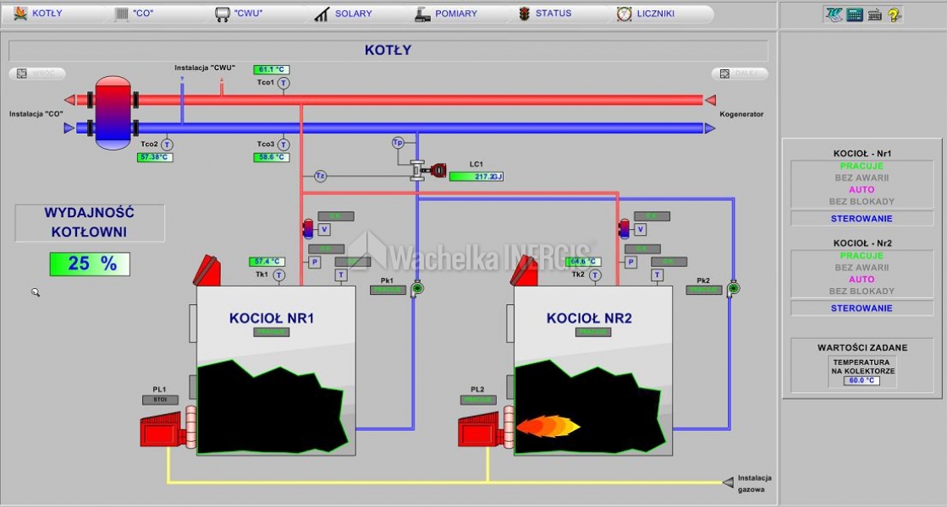Viewport: 947px width, 507px height.
Task: Click the 61.1 °C Tco1 reading
Action: (271, 69)
